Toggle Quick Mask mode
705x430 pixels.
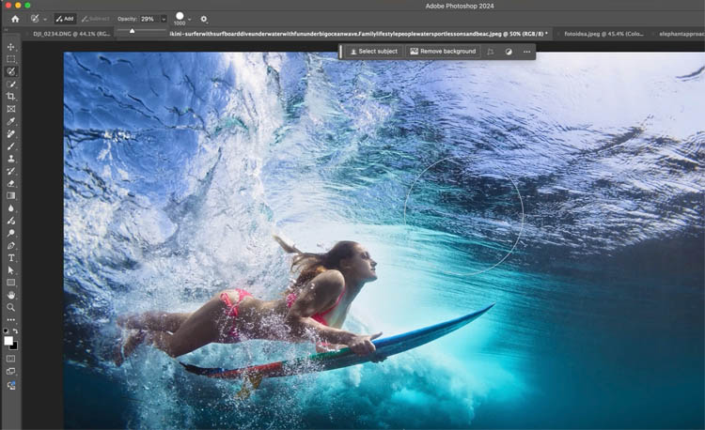coord(10,359)
